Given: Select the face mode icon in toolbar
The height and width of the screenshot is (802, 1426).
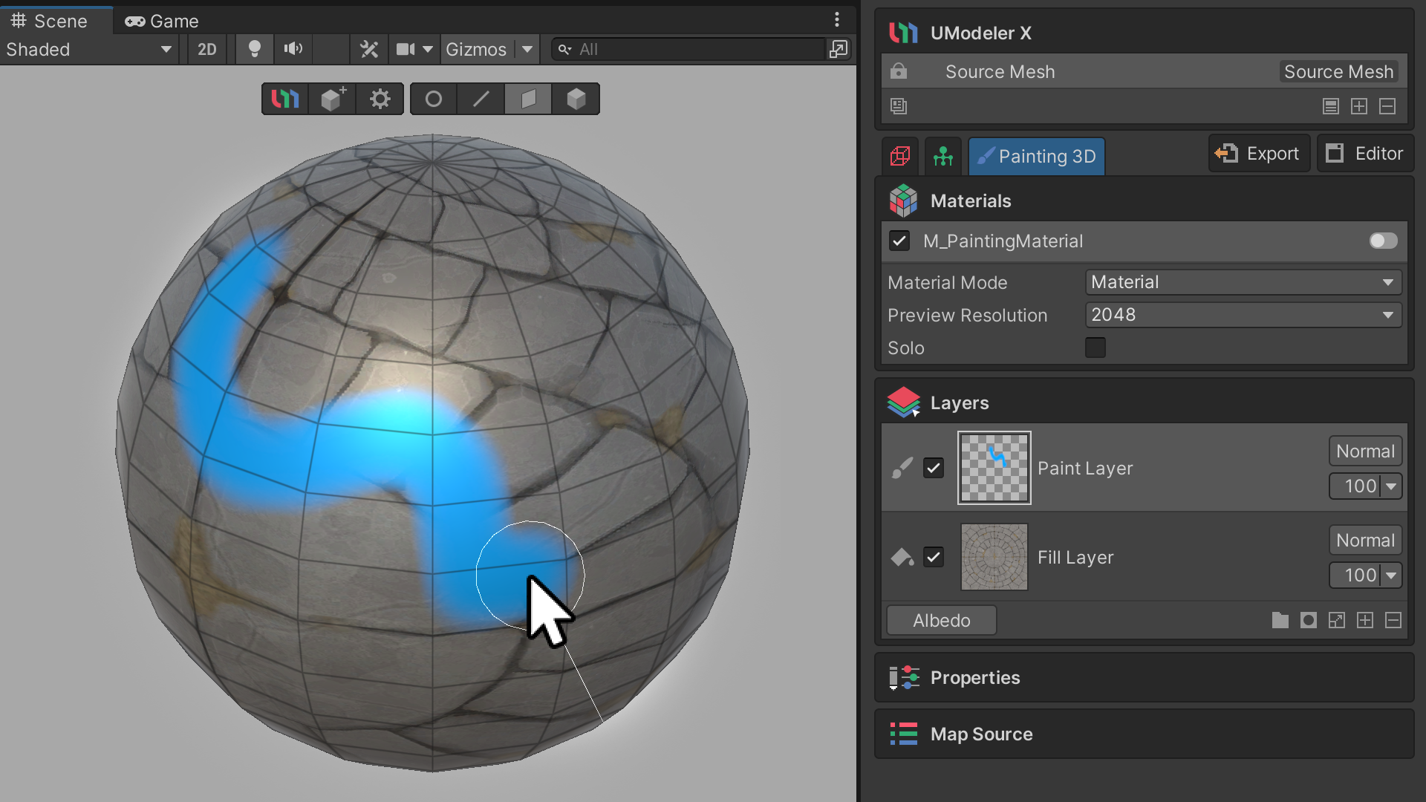Looking at the screenshot, I should pos(528,99).
